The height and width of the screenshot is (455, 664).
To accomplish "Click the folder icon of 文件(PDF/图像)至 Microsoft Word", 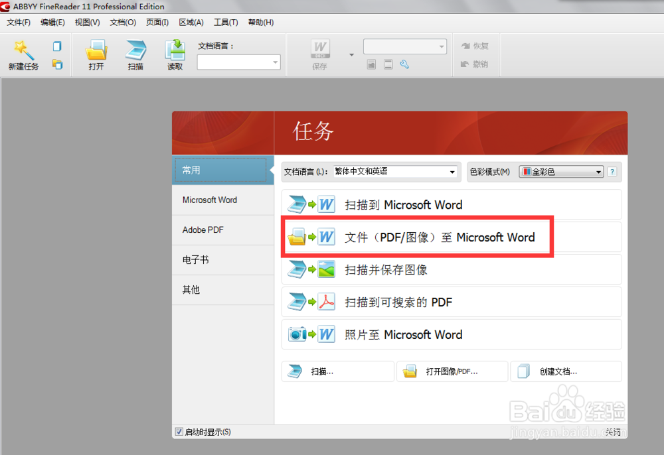I will (x=297, y=237).
